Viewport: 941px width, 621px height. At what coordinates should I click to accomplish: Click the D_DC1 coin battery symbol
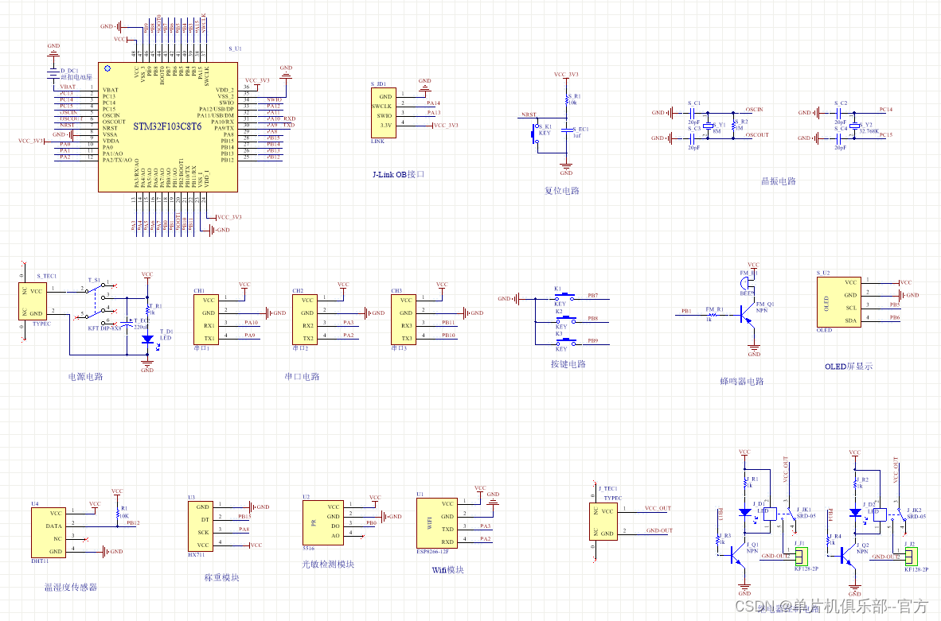pos(53,74)
